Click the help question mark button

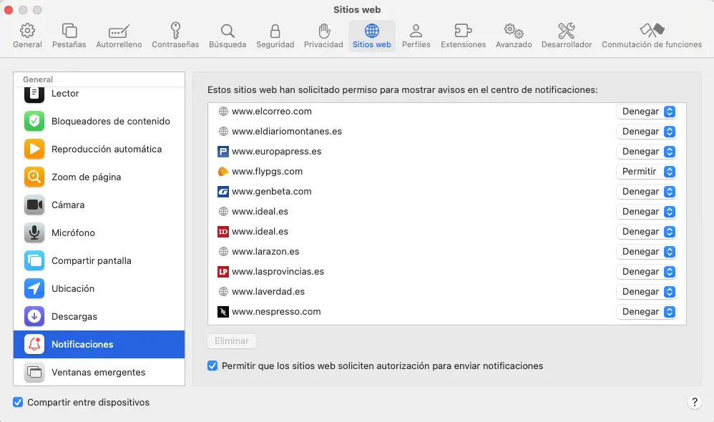tap(695, 402)
